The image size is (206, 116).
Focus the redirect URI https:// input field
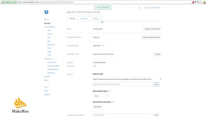pos(122,84)
